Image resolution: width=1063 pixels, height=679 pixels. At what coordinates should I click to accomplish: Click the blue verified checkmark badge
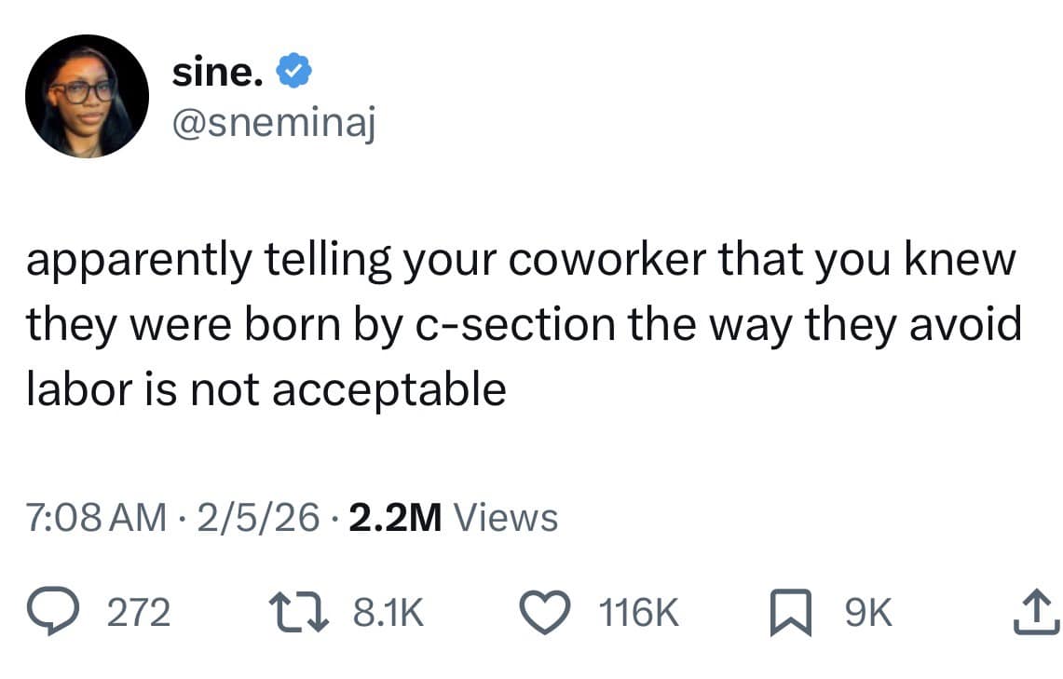[x=293, y=68]
